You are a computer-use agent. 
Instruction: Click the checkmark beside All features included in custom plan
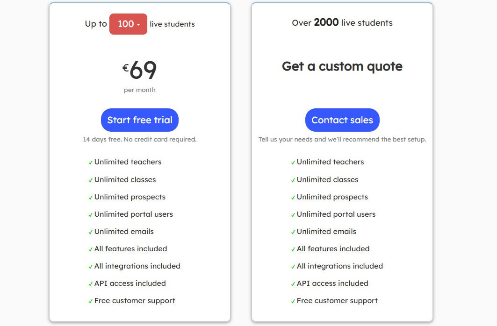click(x=293, y=248)
